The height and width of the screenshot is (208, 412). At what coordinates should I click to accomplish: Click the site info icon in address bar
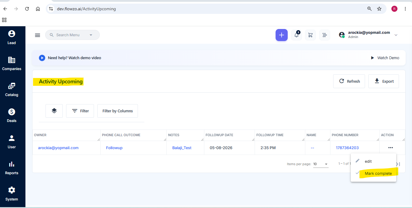(51, 9)
